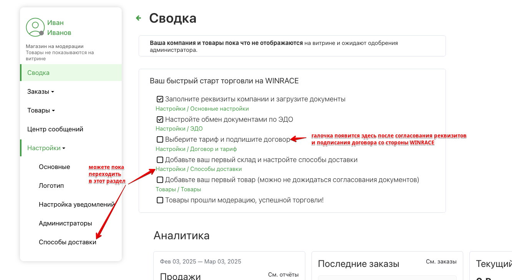The width and height of the screenshot is (512, 280).
Task: Click the Иван Иванов user name
Action: pos(59,28)
